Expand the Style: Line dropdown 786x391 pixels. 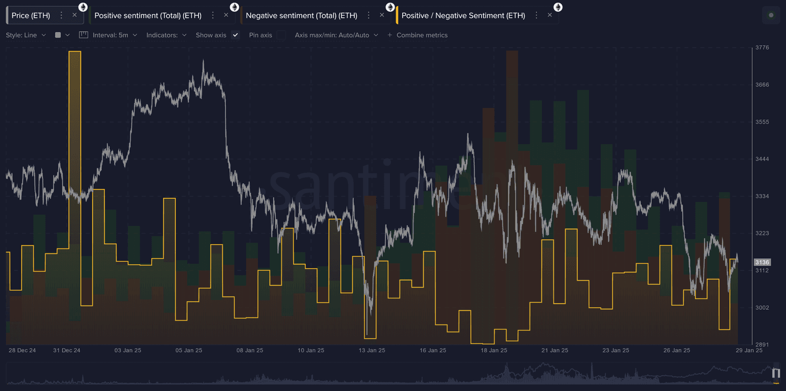tap(26, 35)
